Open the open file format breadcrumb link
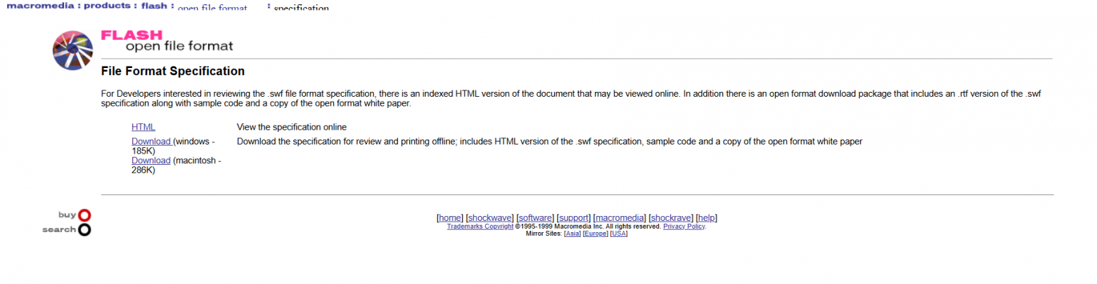 coord(212,8)
